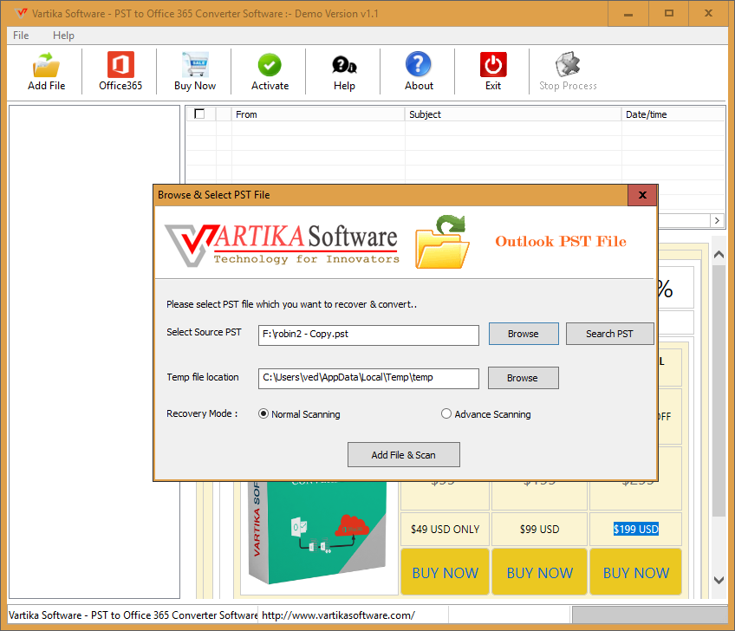Close the Vartika Software main window

(x=708, y=14)
